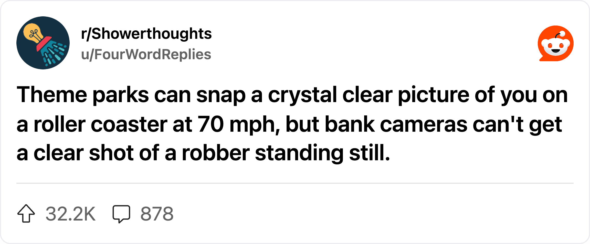Image resolution: width=590 pixels, height=244 pixels.
Task: Click "roller coaster" in the post text
Action: click(x=100, y=125)
